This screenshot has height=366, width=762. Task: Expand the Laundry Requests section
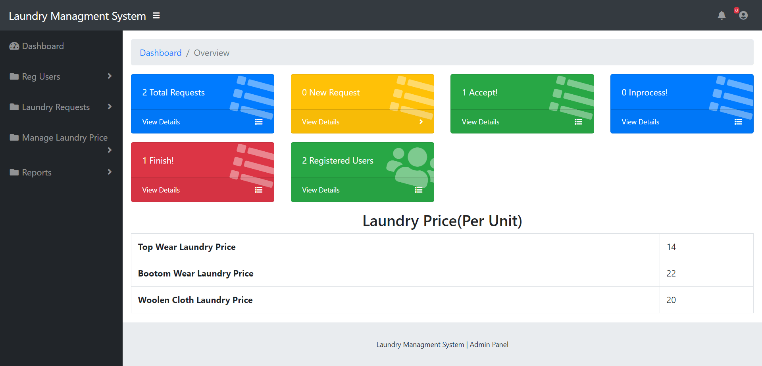pyautogui.click(x=110, y=107)
